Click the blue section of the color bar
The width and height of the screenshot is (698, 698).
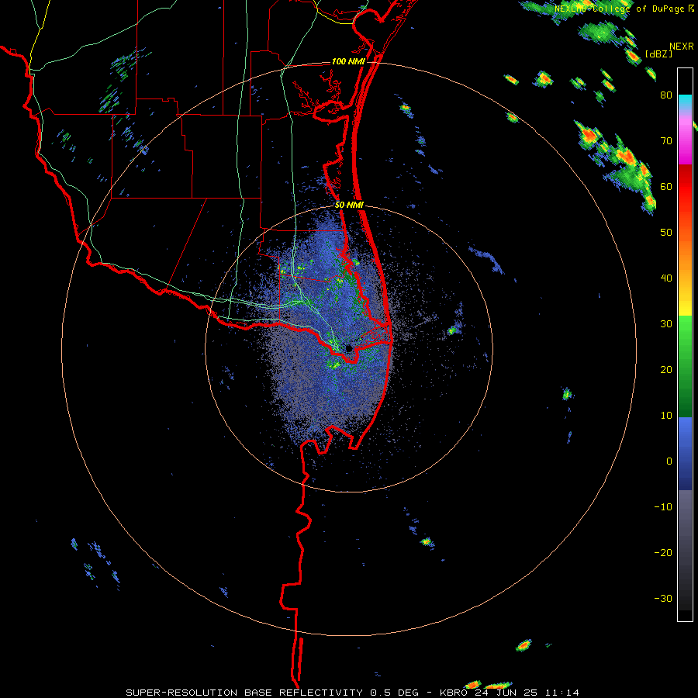pyautogui.click(x=685, y=454)
